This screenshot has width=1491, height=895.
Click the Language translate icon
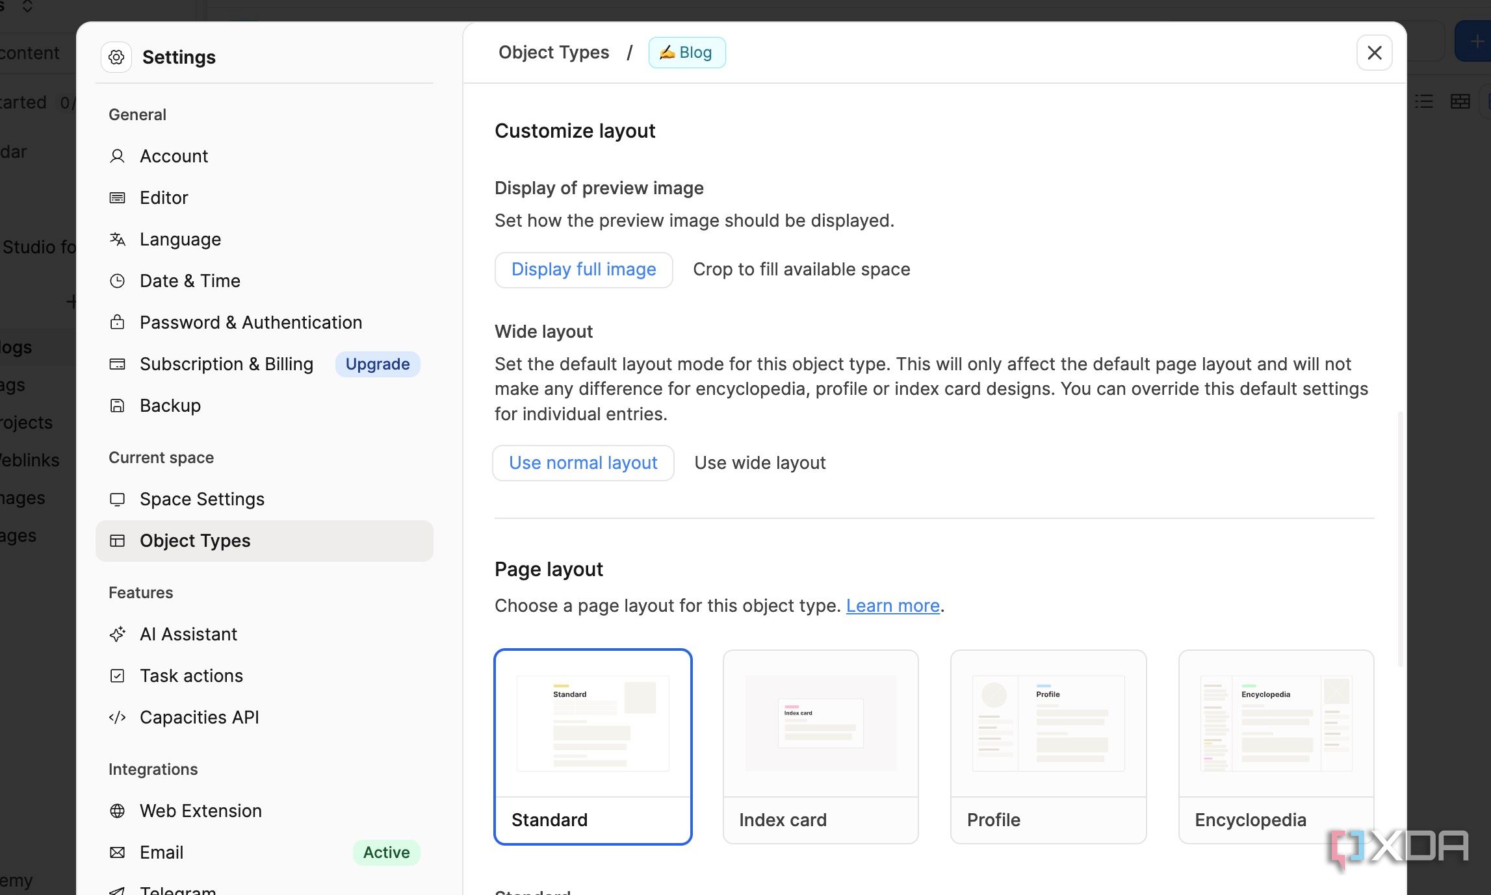pyautogui.click(x=117, y=239)
